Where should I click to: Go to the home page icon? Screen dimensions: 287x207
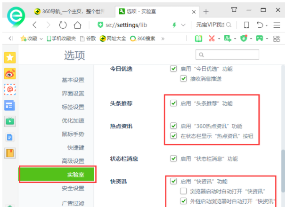(77, 25)
